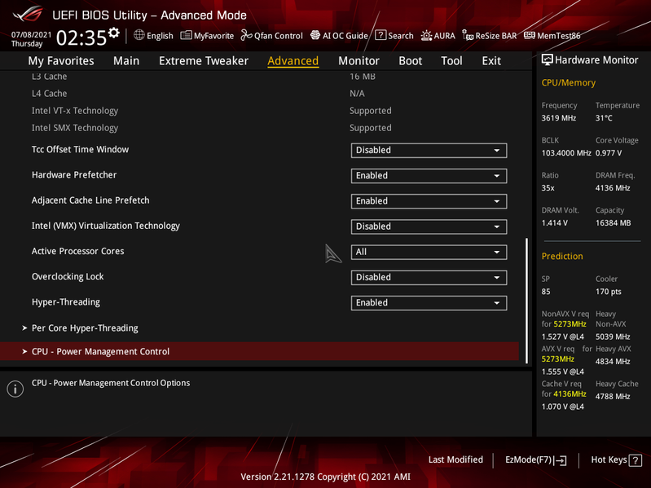Toggle the ReSize BAR icon
The height and width of the screenshot is (488, 651).
coord(468,35)
